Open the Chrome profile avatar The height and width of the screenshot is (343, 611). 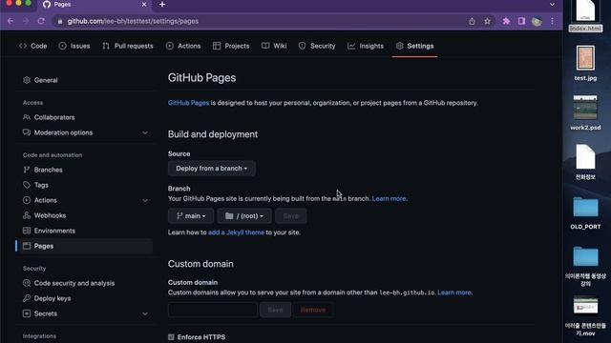point(537,21)
